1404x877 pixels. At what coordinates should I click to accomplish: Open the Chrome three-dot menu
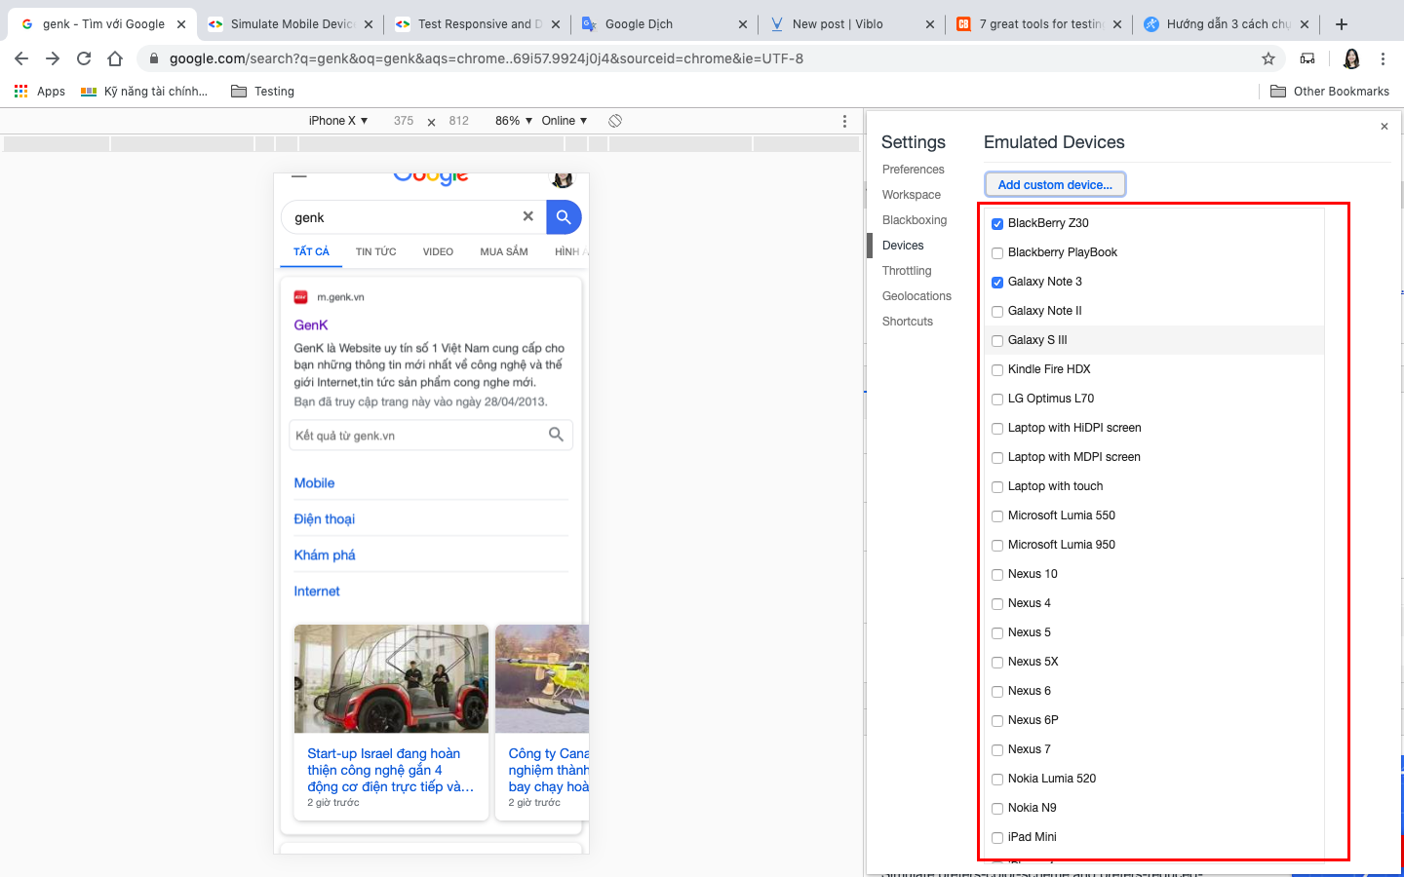point(1383,58)
